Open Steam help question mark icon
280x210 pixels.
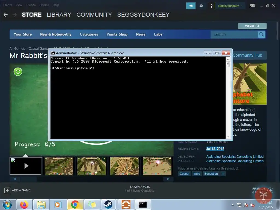pos(211,6)
